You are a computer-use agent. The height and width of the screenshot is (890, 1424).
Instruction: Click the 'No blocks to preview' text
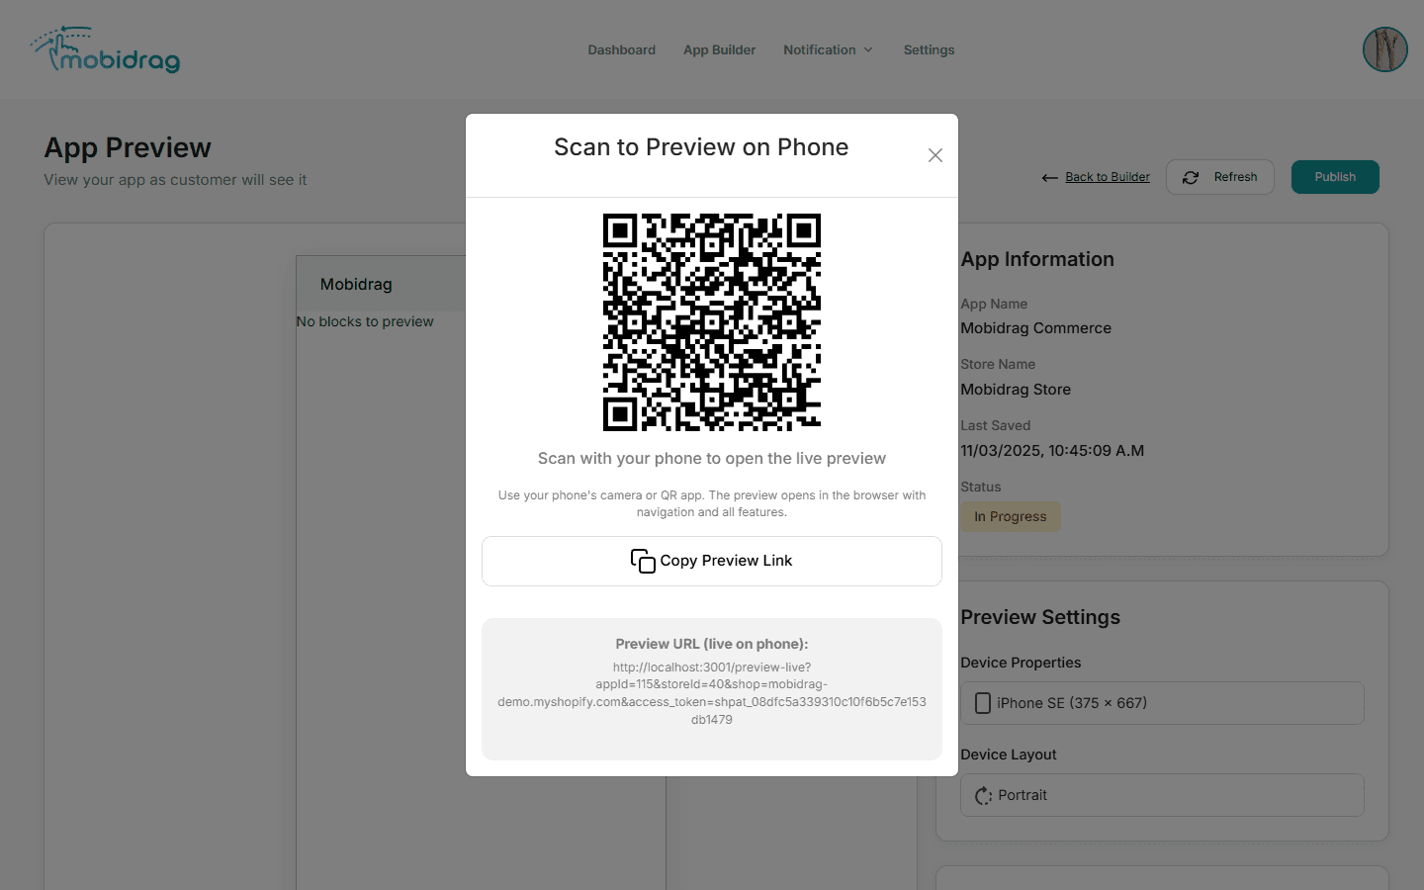tap(365, 321)
